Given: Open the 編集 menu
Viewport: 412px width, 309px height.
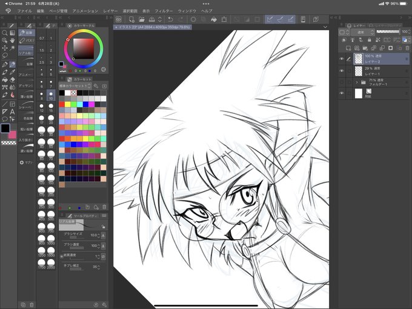Looking at the screenshot, I should [x=41, y=11].
